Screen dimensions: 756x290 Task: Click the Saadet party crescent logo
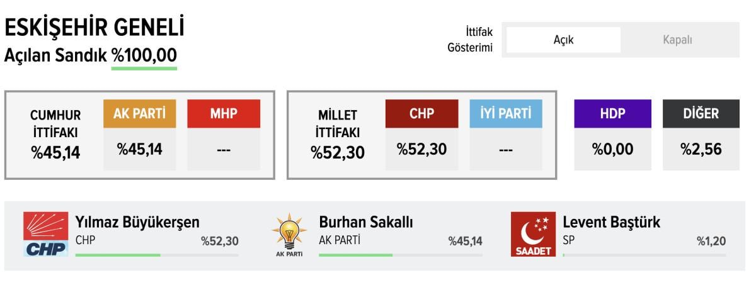click(x=533, y=234)
